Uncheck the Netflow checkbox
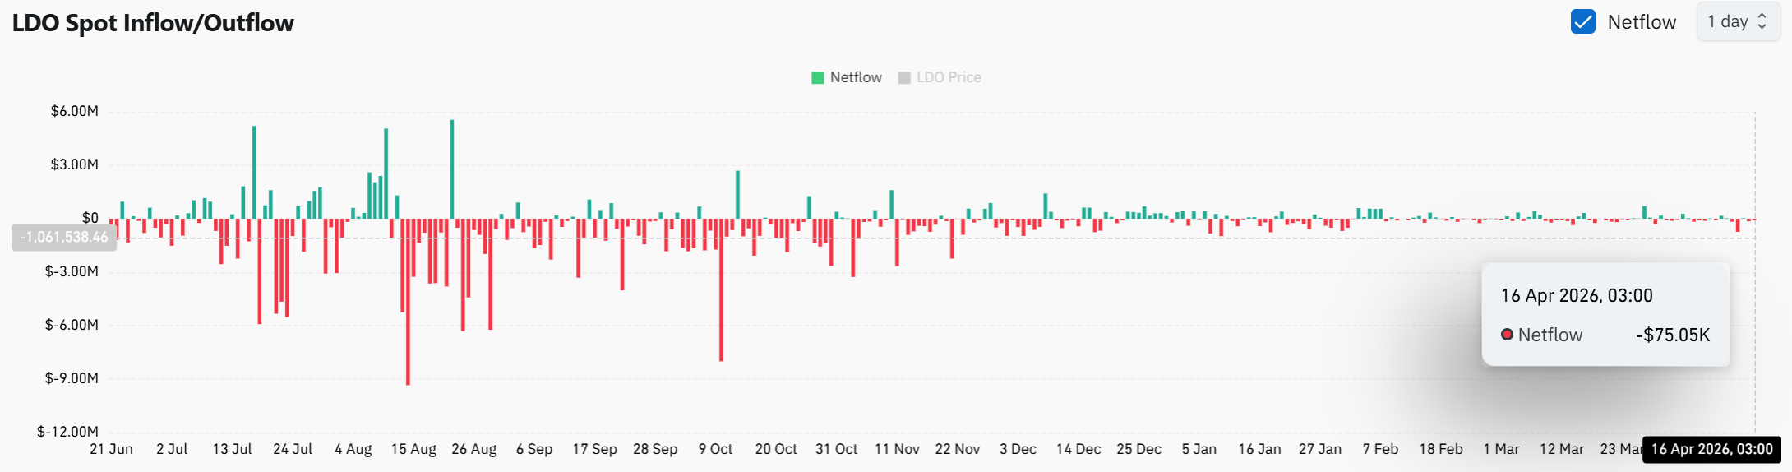 1582,22
